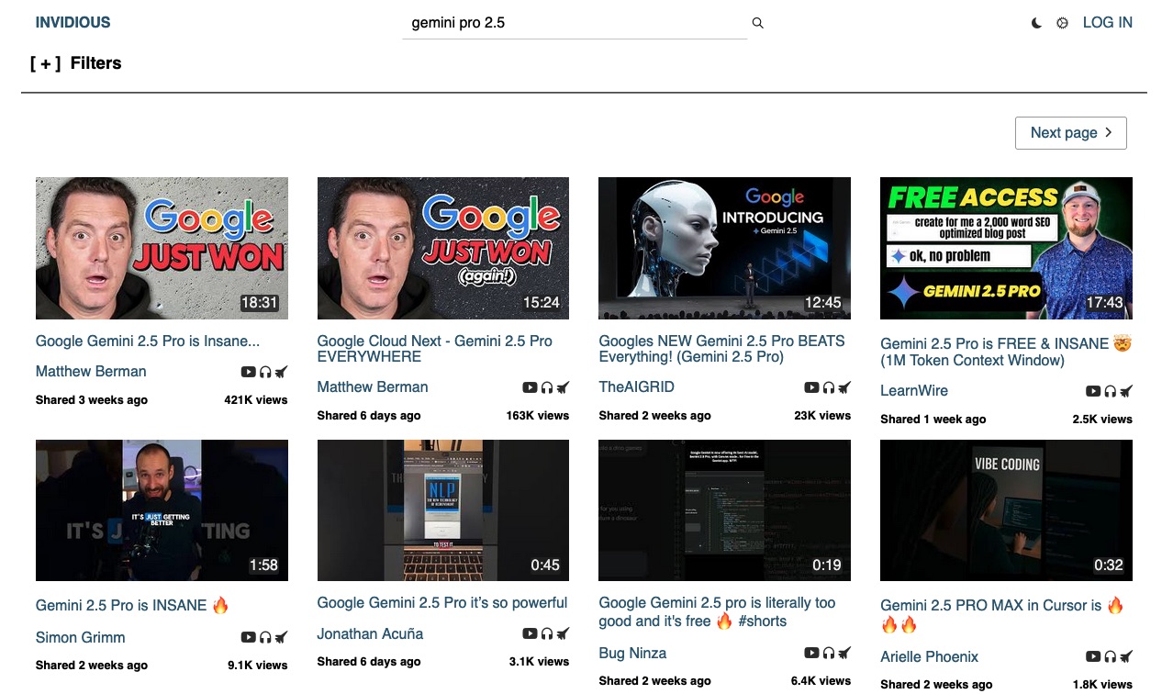
Task: Visit TheAIGRID channel
Action: (x=636, y=387)
